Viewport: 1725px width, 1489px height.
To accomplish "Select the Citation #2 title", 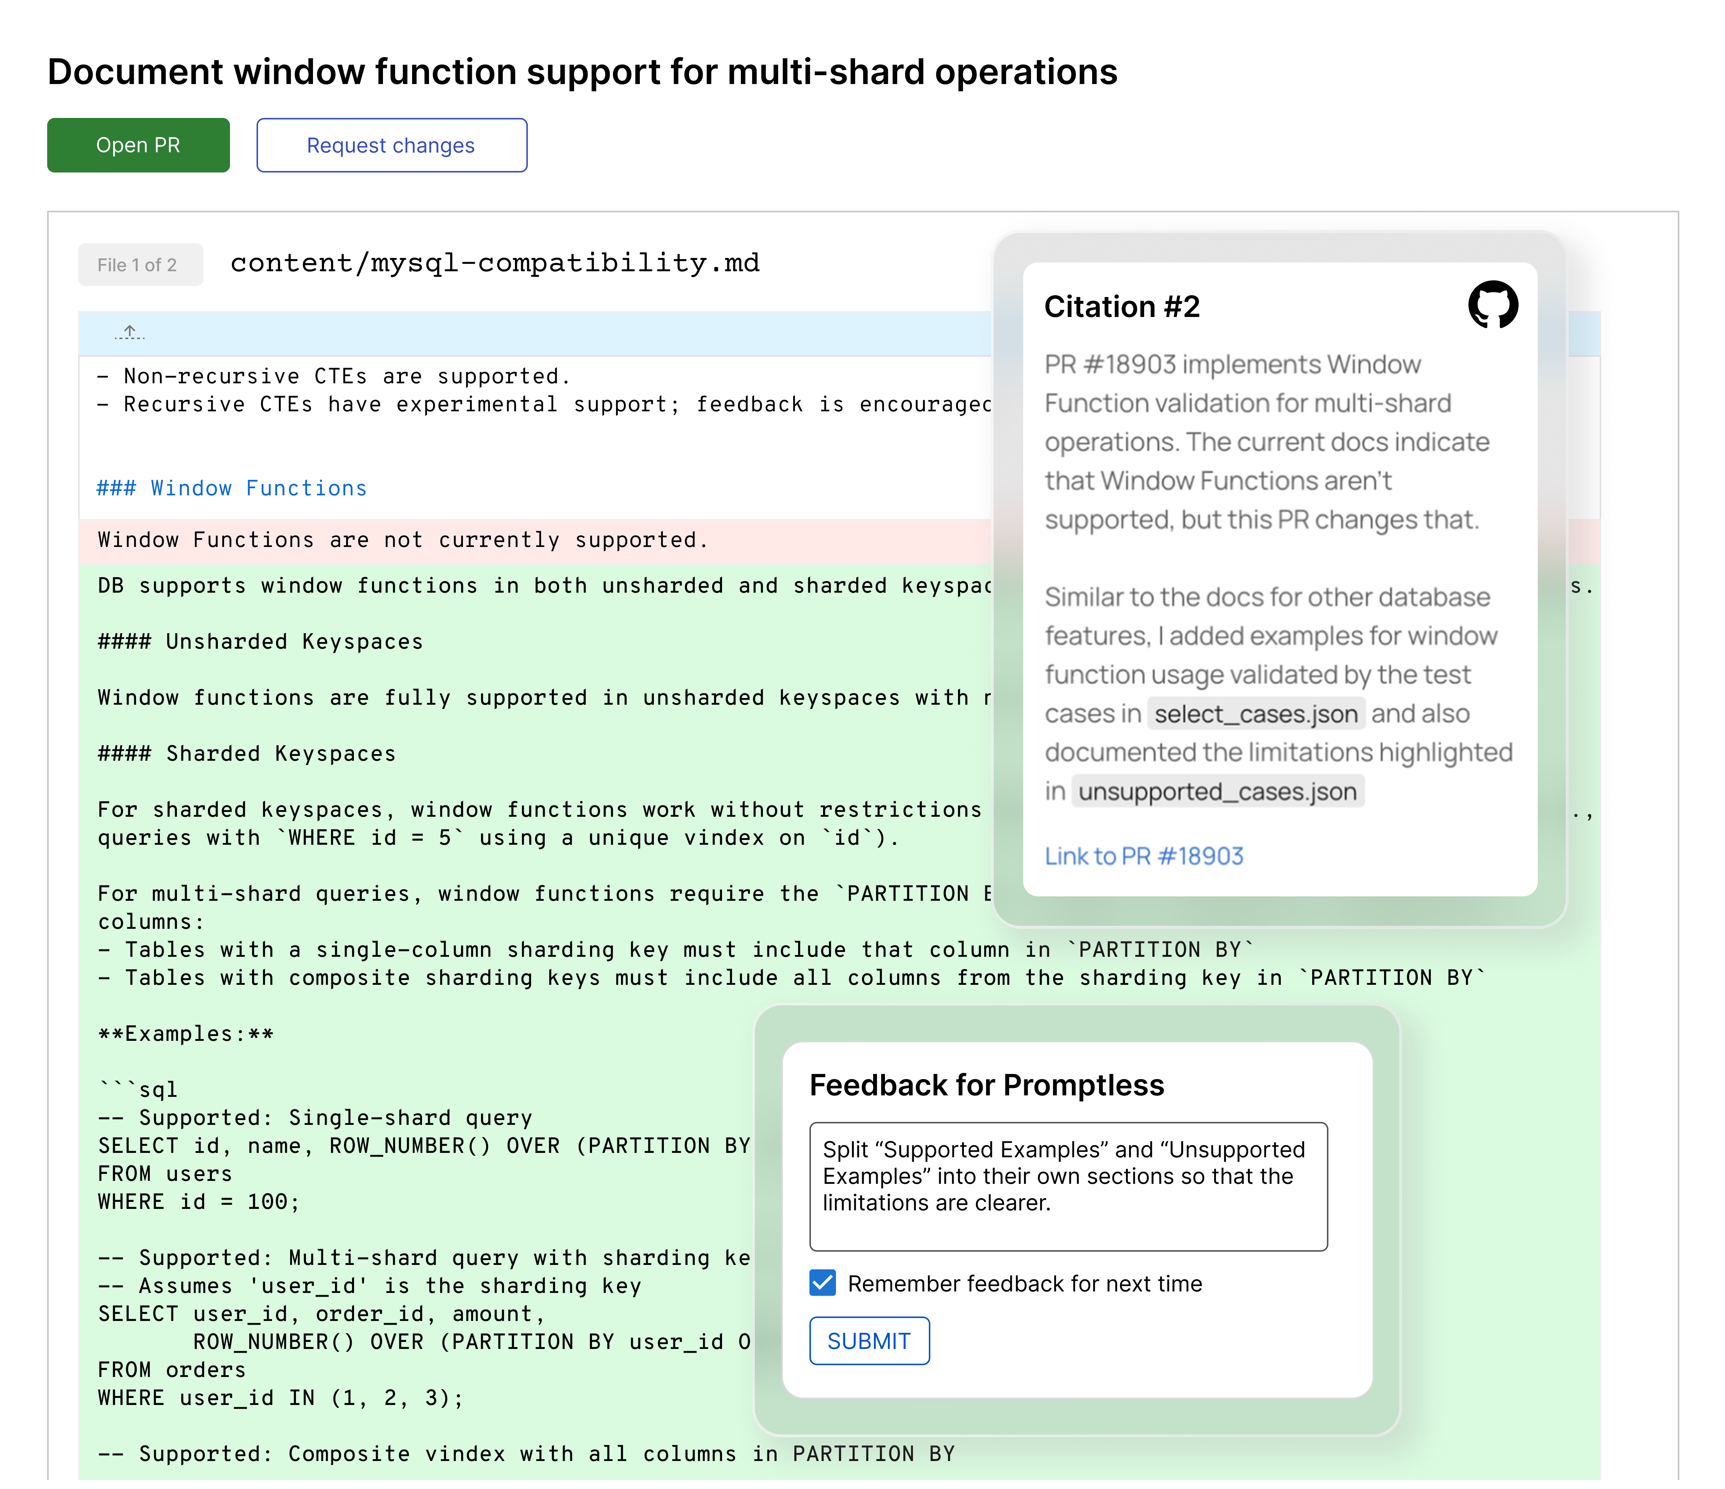I will pos(1122,306).
